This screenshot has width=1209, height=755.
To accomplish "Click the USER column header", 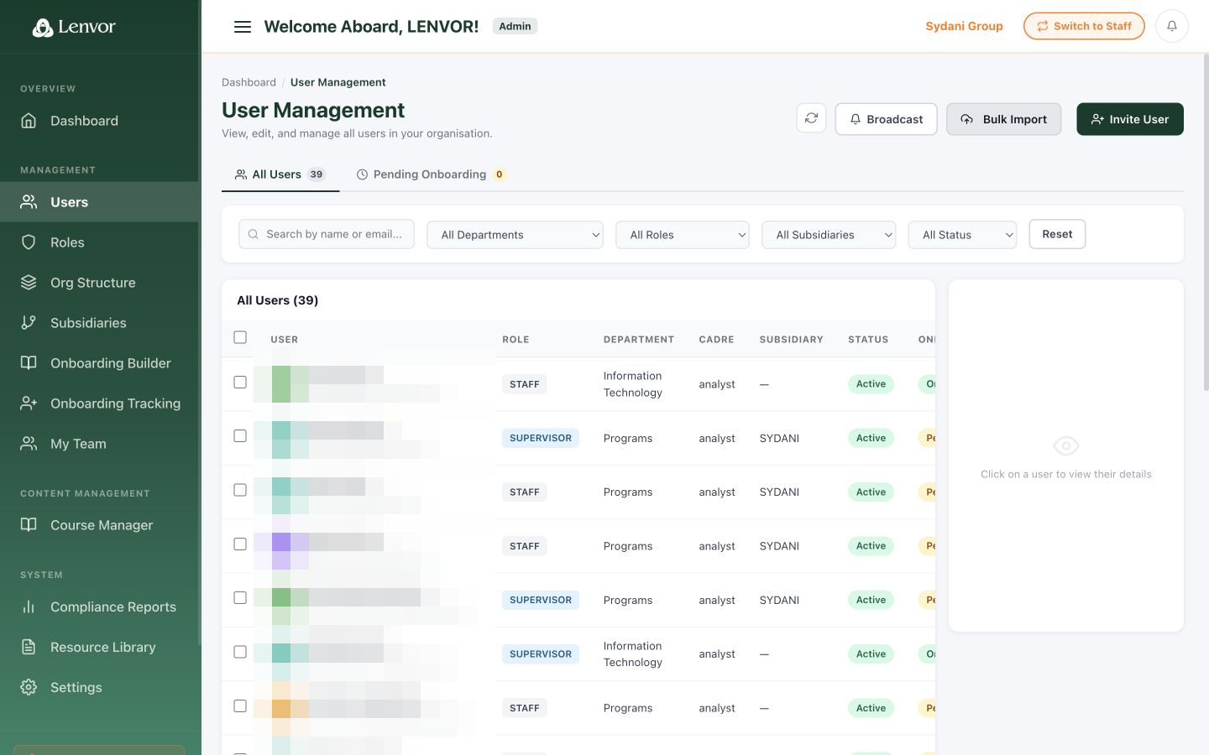I will [x=284, y=340].
